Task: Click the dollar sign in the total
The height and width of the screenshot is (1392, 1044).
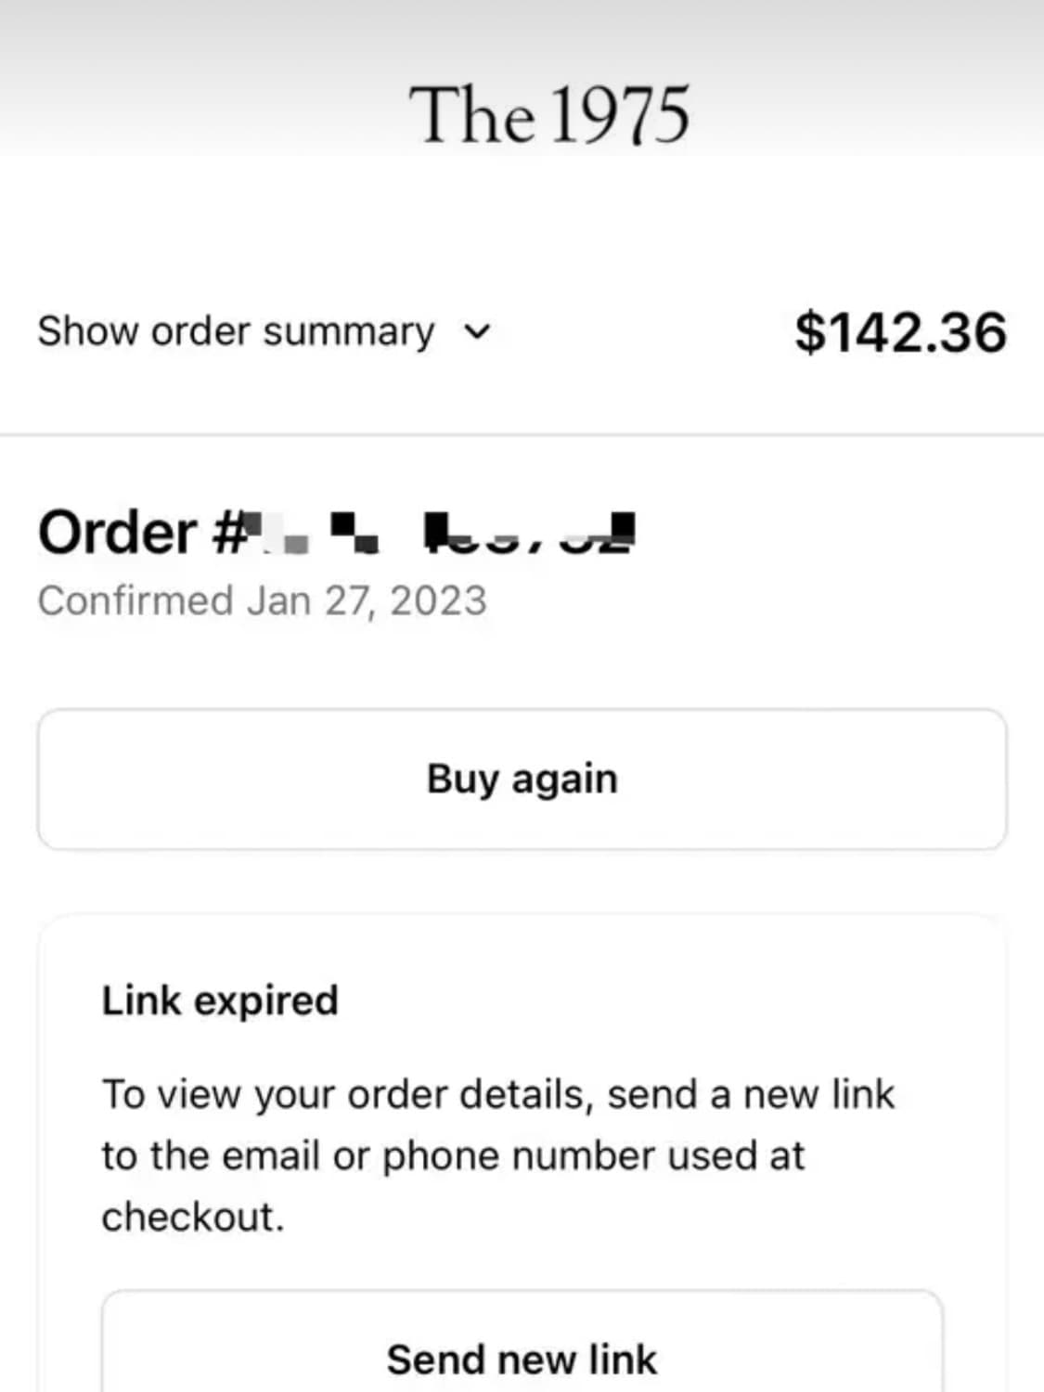Action: (809, 332)
